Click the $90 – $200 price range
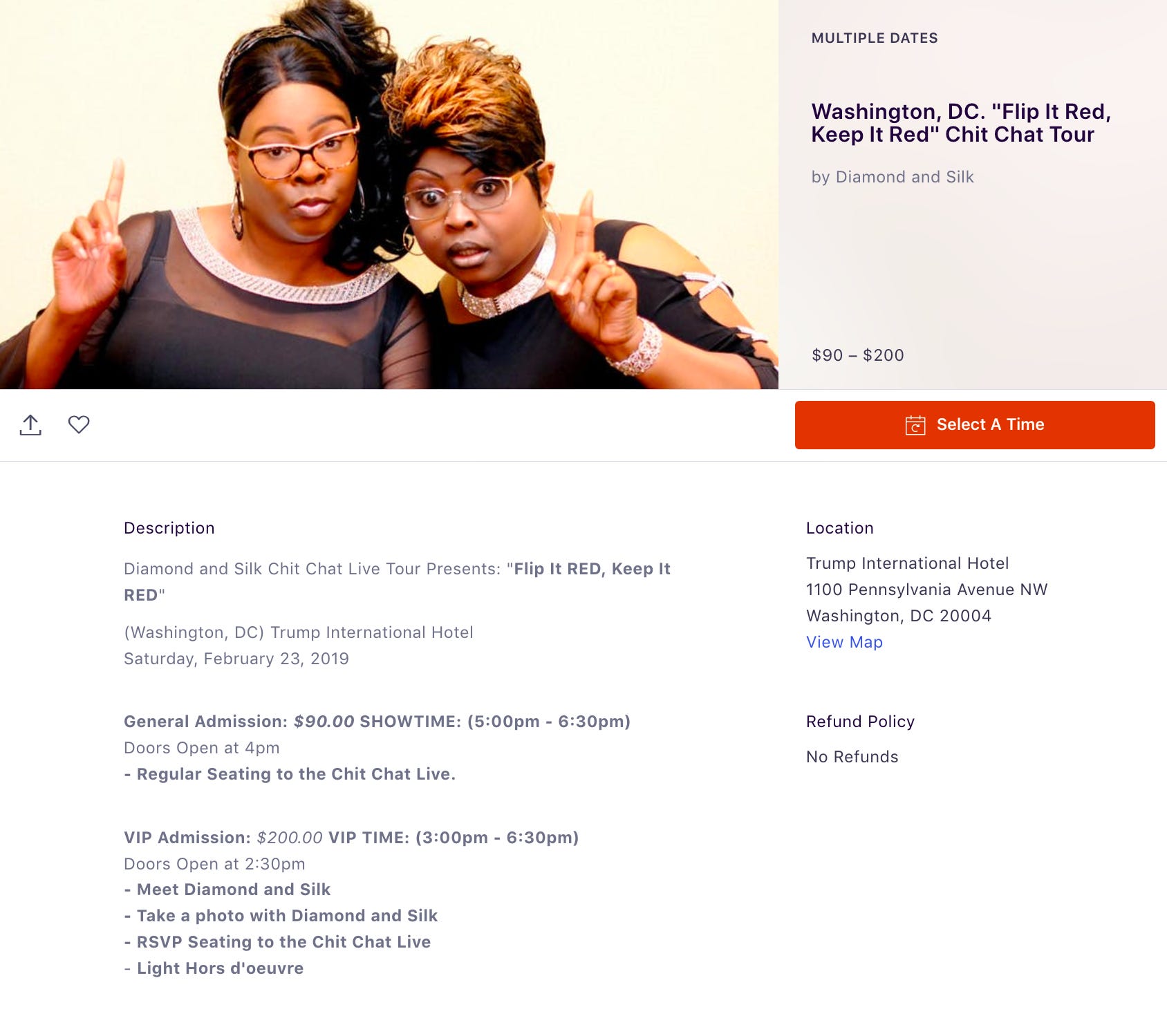Viewport: 1167px width, 1016px height. click(x=858, y=355)
